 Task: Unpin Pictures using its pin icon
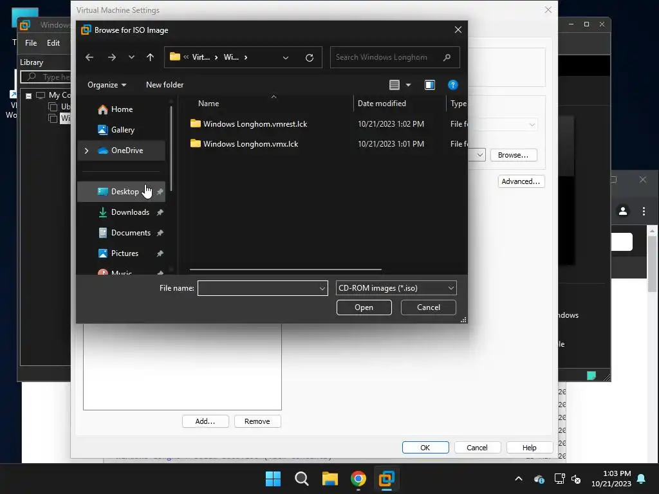point(160,253)
